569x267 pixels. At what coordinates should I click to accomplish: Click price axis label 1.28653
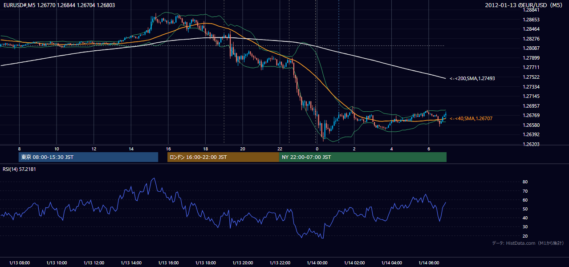531,20
